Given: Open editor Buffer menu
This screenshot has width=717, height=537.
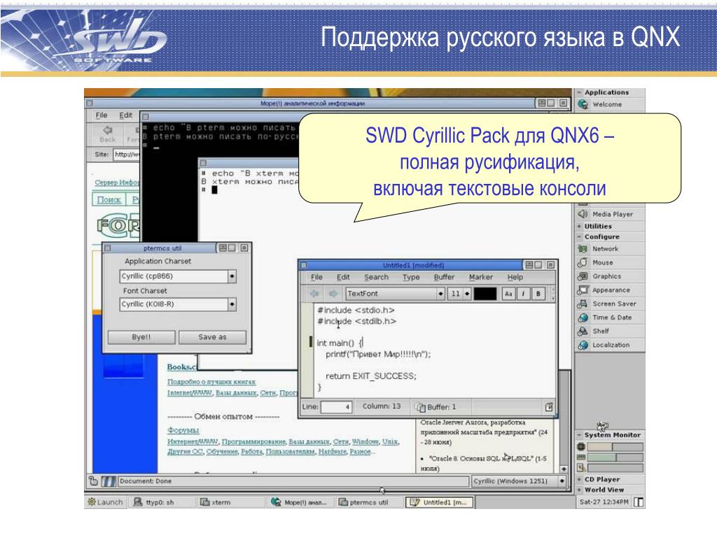Looking at the screenshot, I should click(x=444, y=277).
